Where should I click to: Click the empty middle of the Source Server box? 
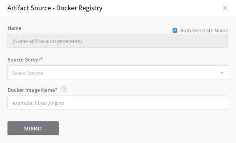pyautogui.click(x=128, y=73)
